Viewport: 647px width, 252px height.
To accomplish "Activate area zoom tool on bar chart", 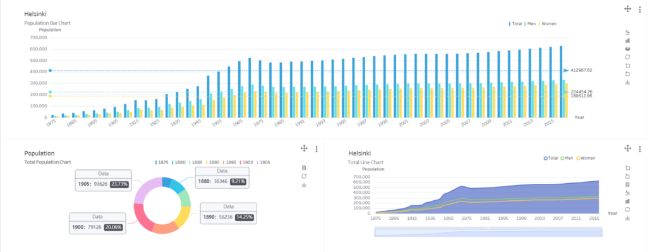I will click(627, 66).
